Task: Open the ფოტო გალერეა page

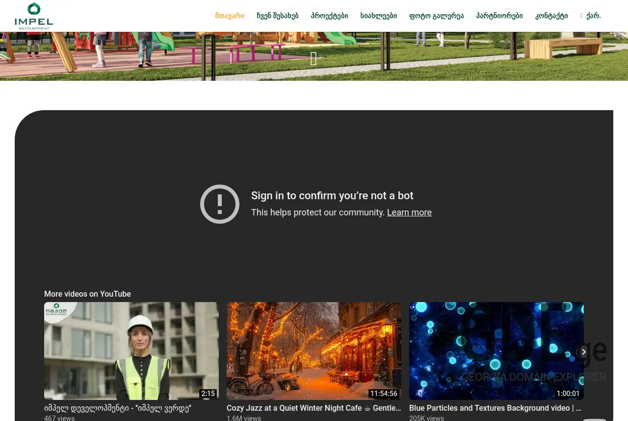Action: [436, 16]
